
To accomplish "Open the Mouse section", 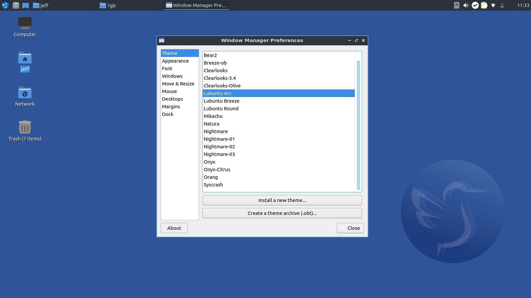I will tap(180, 91).
